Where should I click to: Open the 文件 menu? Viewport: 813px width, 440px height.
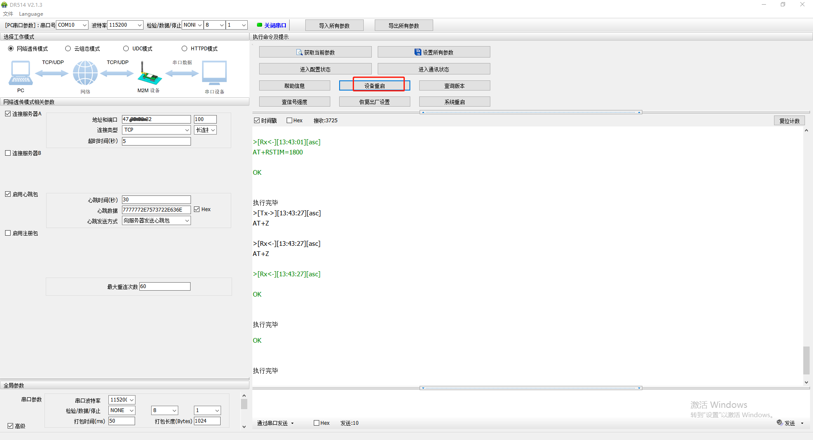tap(8, 14)
